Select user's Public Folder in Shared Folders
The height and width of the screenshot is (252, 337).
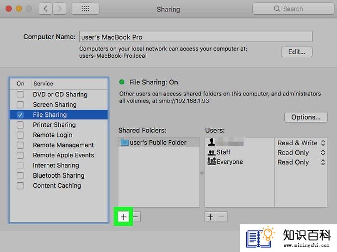pyautogui.click(x=159, y=143)
